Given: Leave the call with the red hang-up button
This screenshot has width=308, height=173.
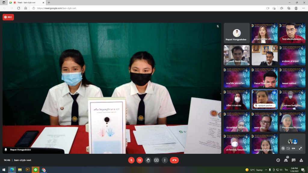Looking at the screenshot, I should (x=174, y=160).
